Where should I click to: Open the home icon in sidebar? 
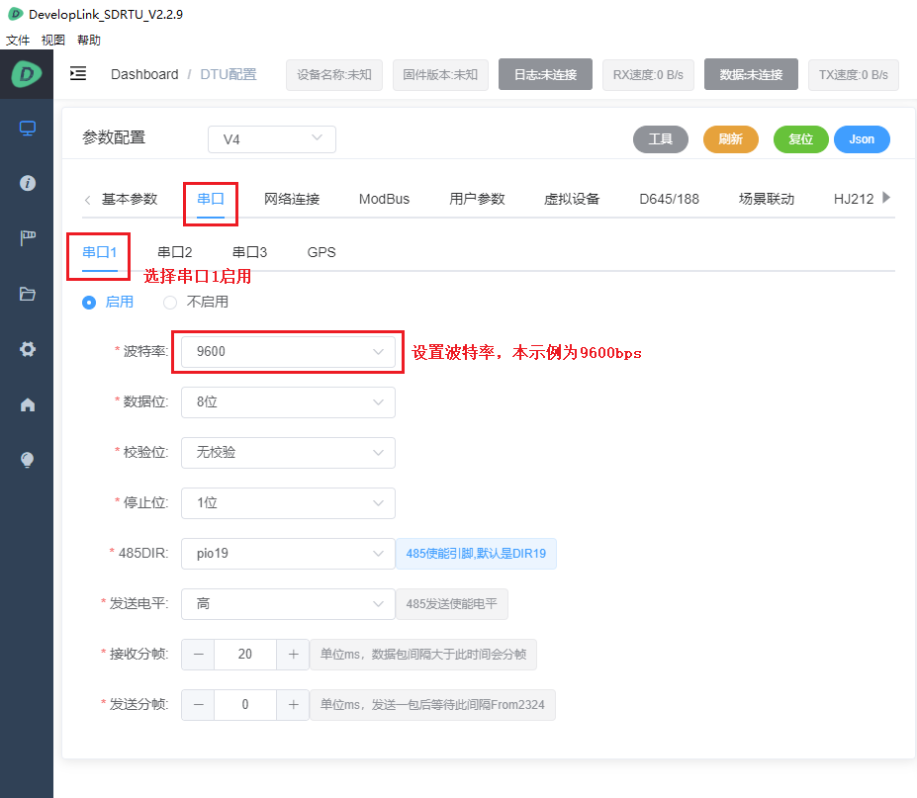[28, 404]
